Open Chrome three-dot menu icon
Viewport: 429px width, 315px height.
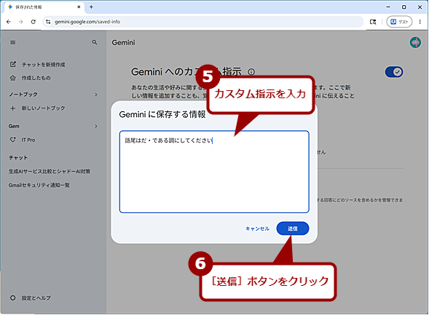tap(420, 22)
